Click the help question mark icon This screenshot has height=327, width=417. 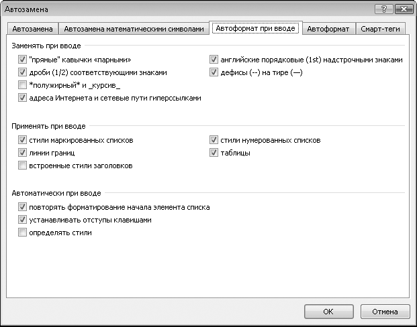[x=383, y=9]
